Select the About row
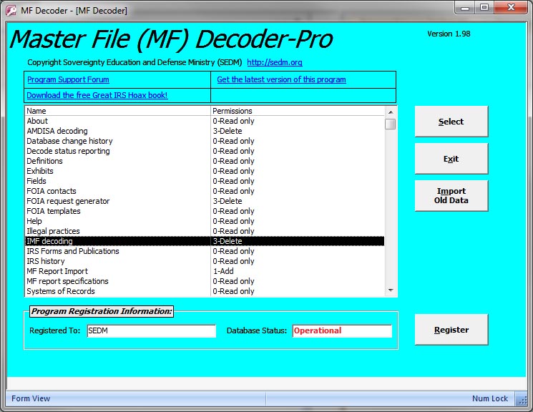Image resolution: width=533 pixels, height=412 pixels. 205,121
